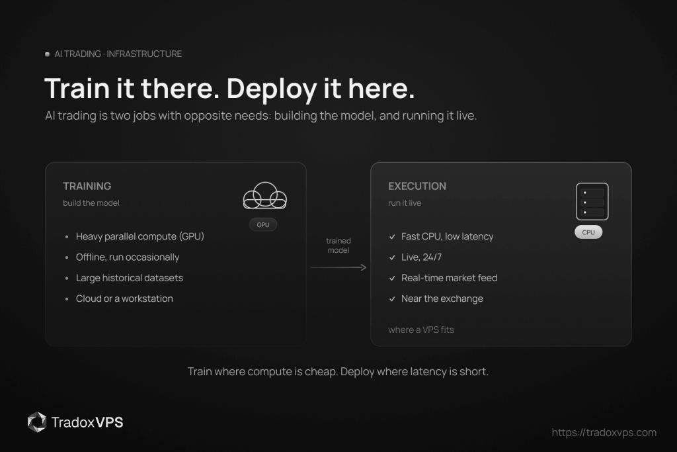Click the checkmark next to Live, 24/7

pos(392,257)
